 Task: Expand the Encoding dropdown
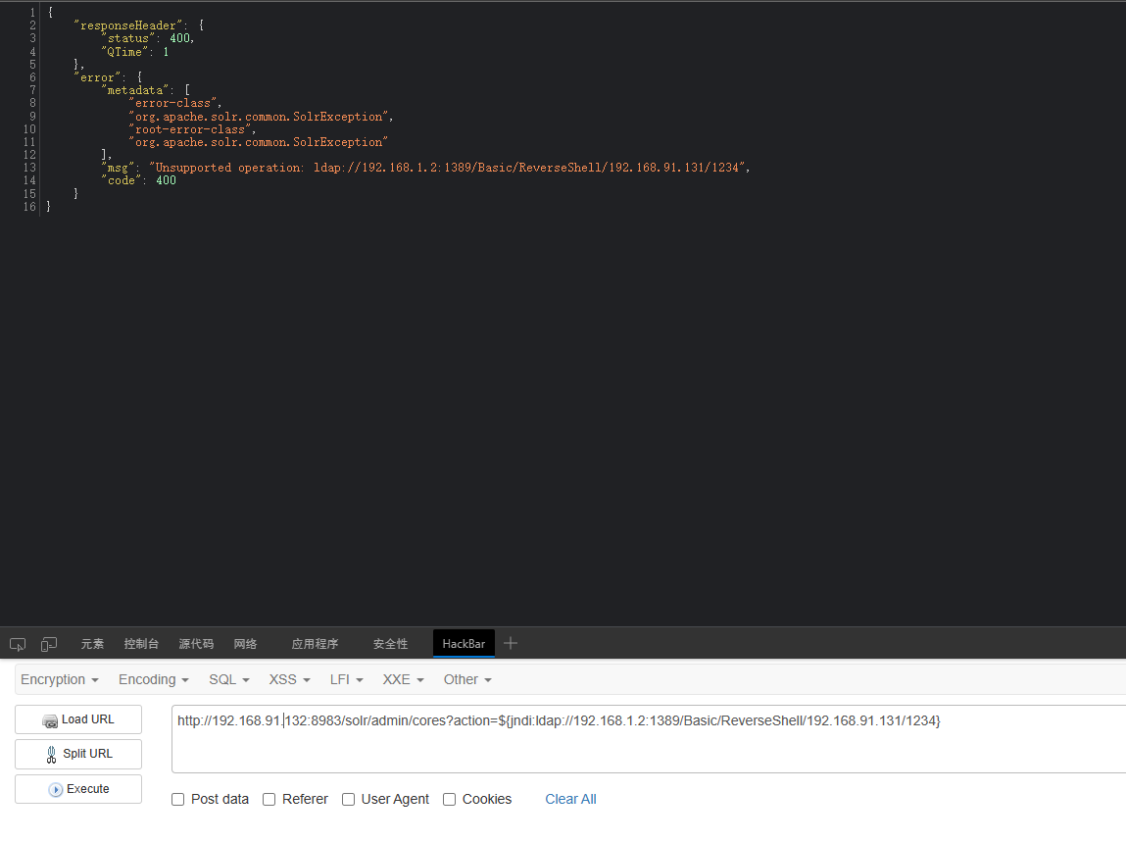click(x=154, y=679)
